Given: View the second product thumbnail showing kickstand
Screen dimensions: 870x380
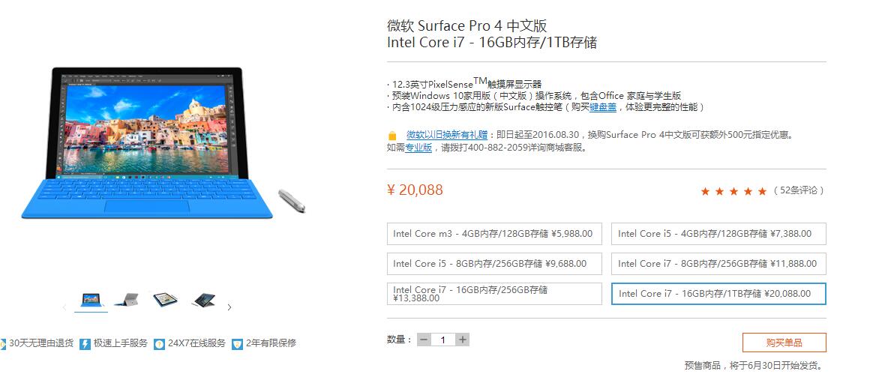Looking at the screenshot, I should [x=127, y=300].
